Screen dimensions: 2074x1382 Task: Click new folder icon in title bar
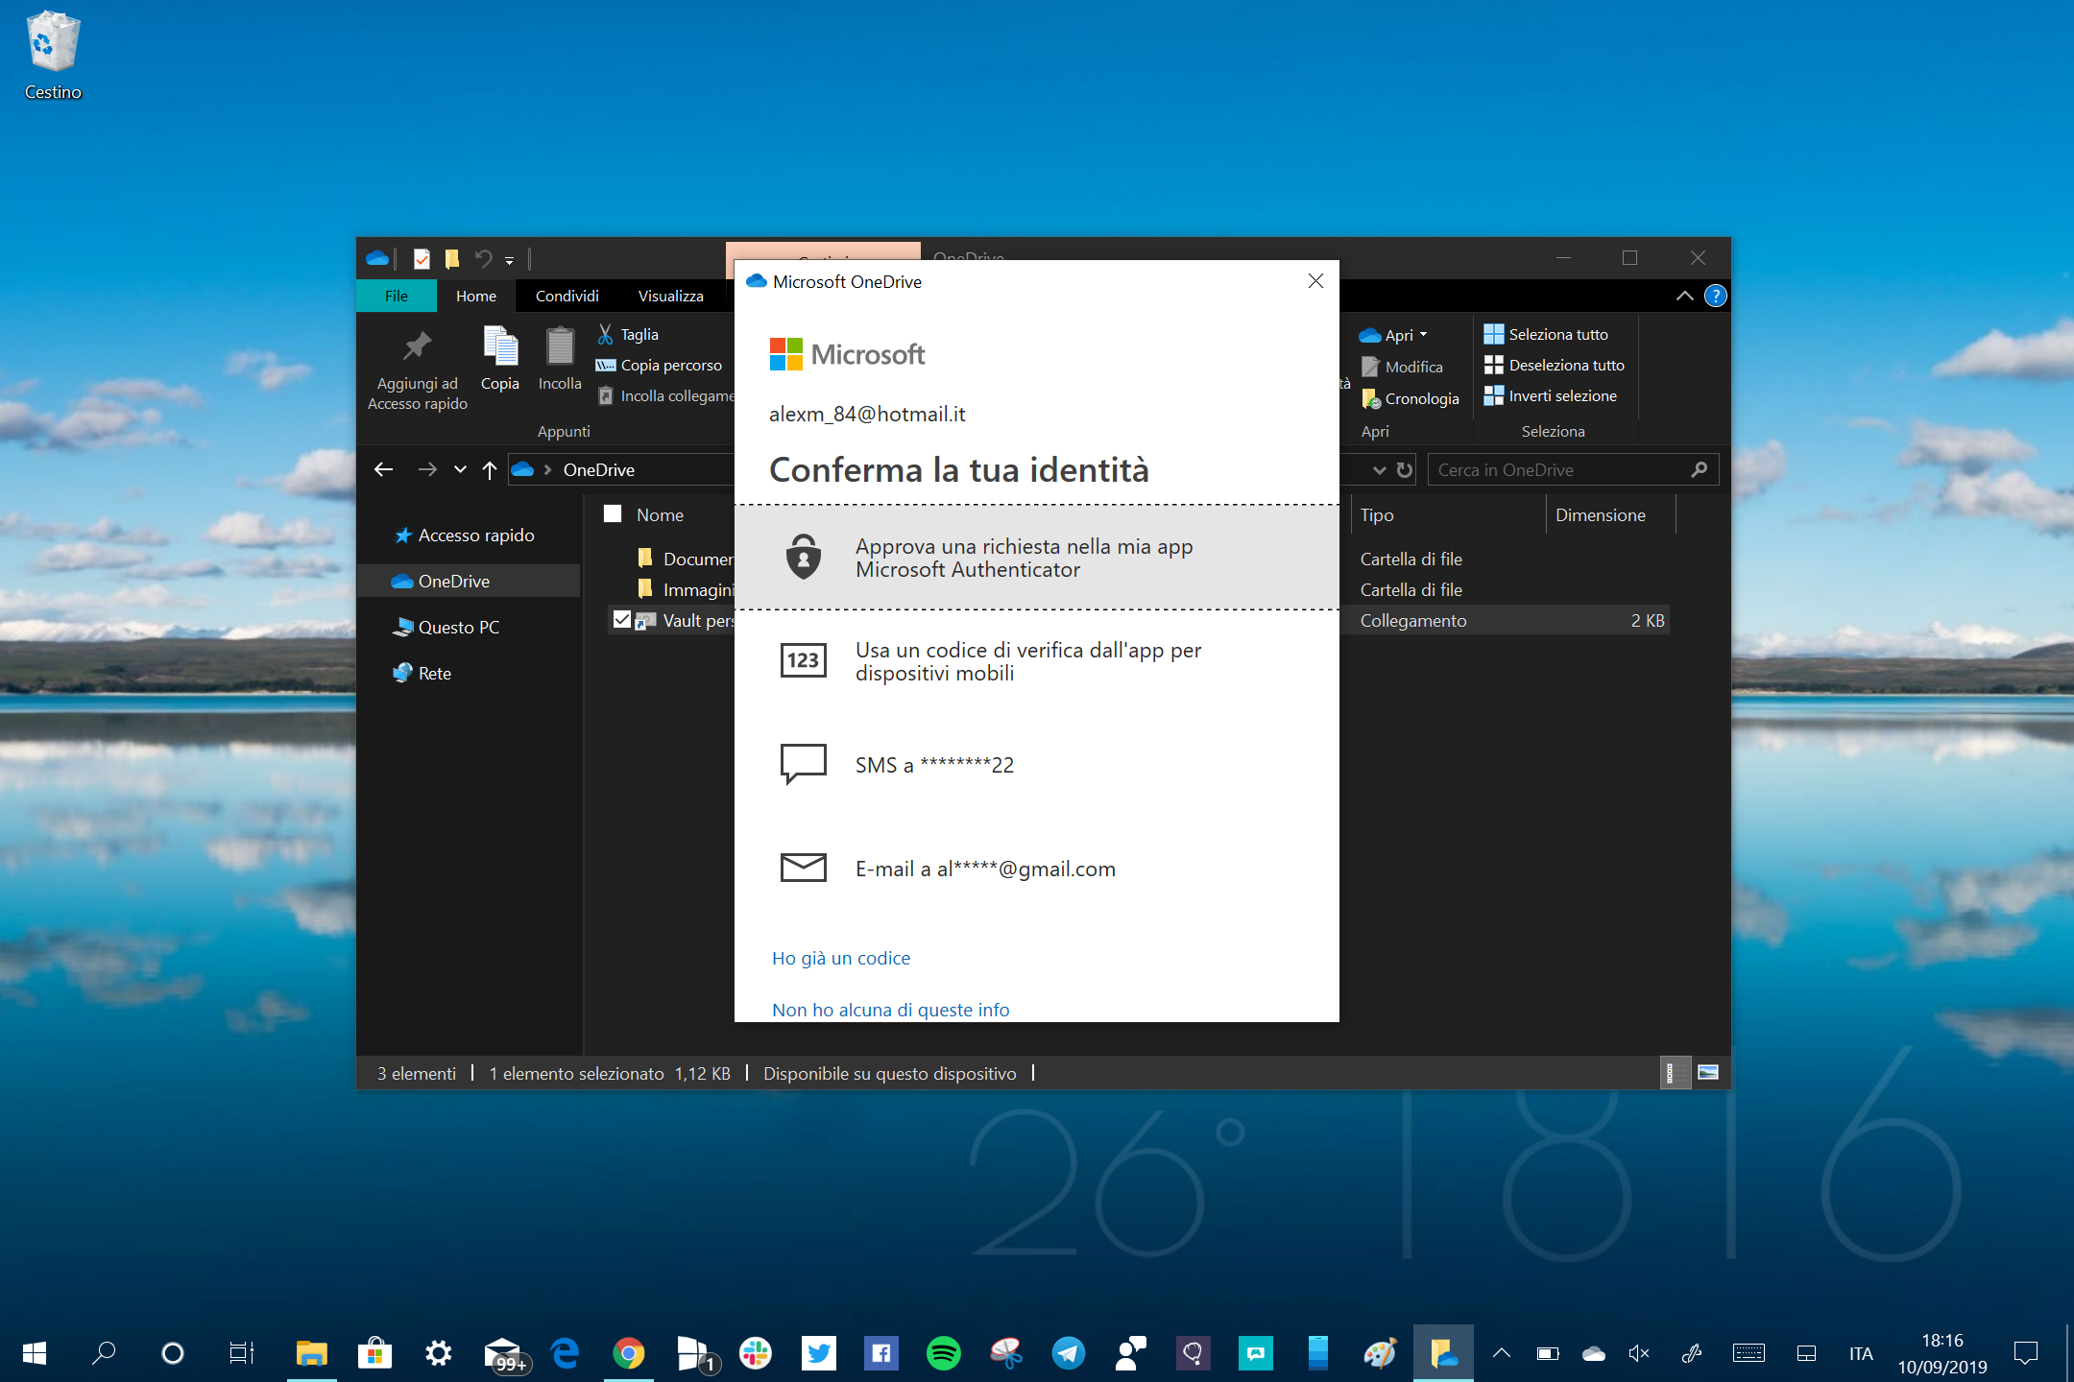click(452, 258)
